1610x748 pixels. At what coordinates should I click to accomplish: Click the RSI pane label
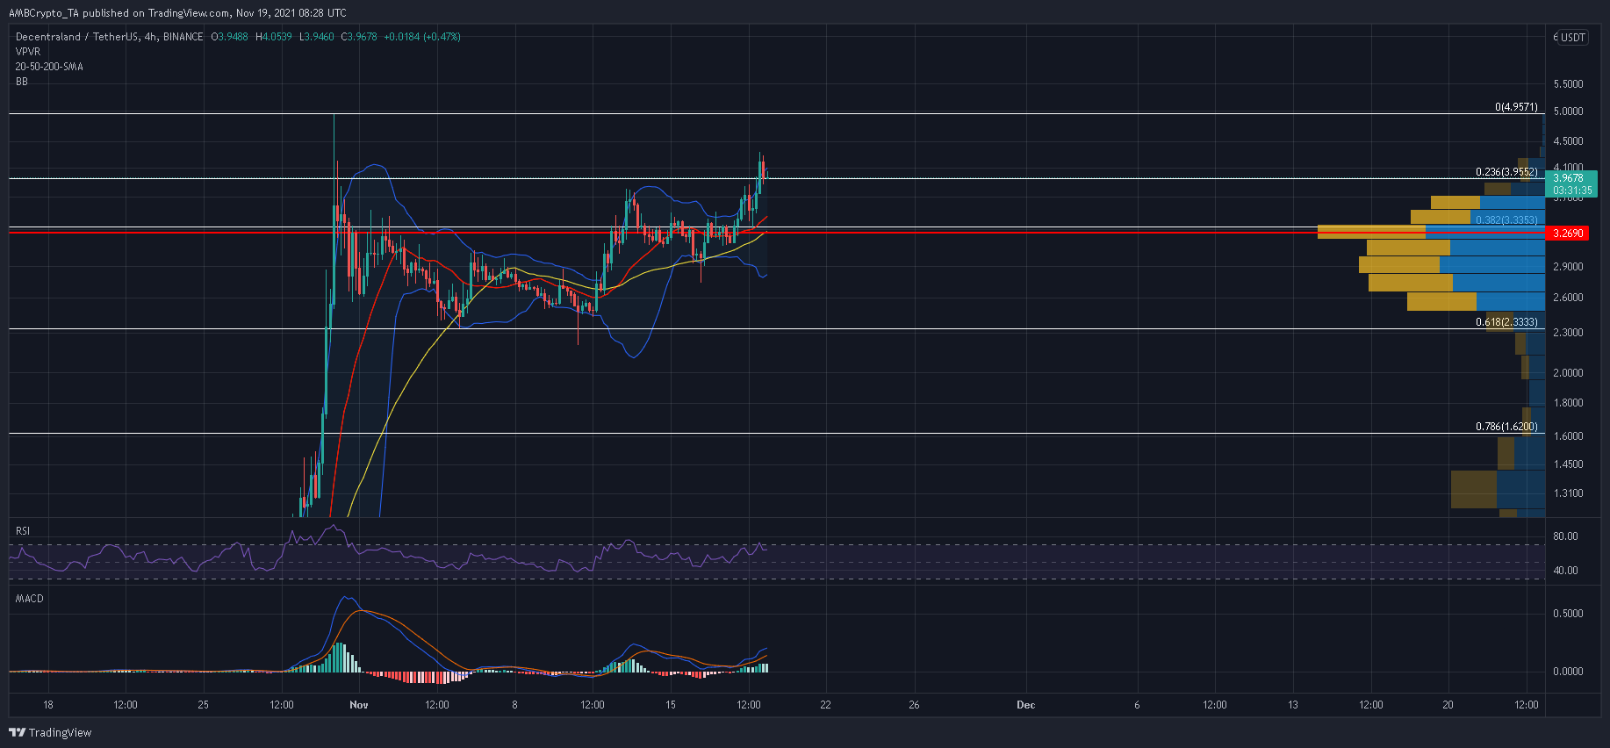[x=23, y=531]
